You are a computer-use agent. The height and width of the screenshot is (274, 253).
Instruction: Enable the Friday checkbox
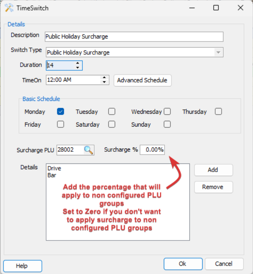(60, 124)
